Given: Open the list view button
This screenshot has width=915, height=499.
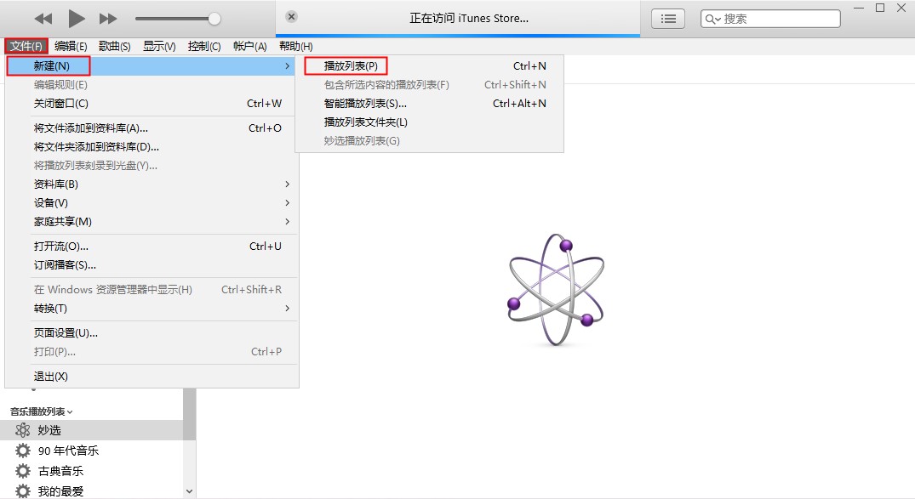Looking at the screenshot, I should click(x=668, y=19).
